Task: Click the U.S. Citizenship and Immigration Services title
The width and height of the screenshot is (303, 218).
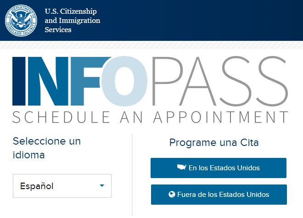Action: click(73, 21)
